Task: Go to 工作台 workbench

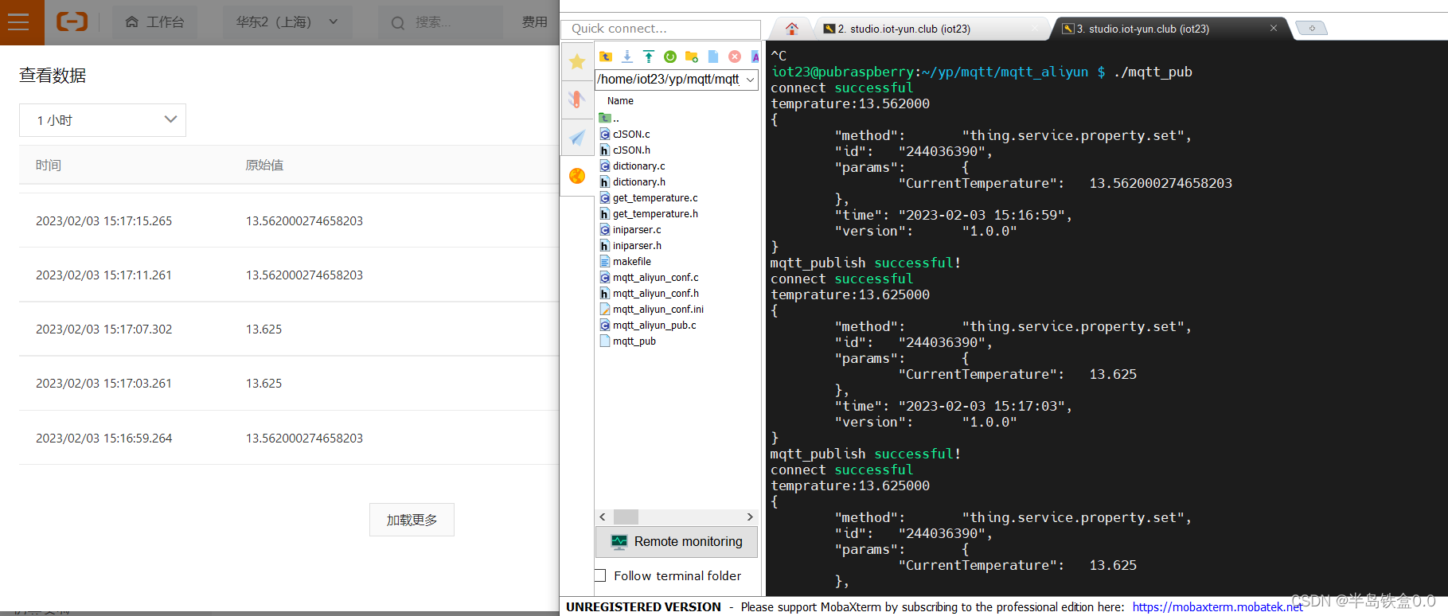Action: tap(154, 22)
